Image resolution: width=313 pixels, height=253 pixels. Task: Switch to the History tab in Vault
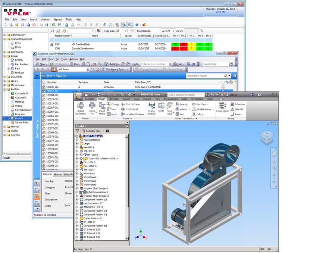coord(58,174)
